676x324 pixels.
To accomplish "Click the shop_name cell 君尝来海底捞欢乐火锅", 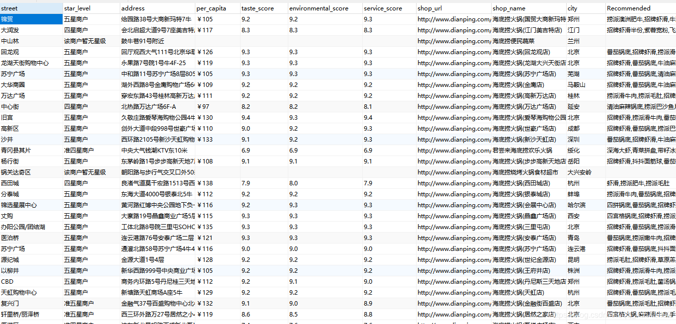I will tap(529, 150).
